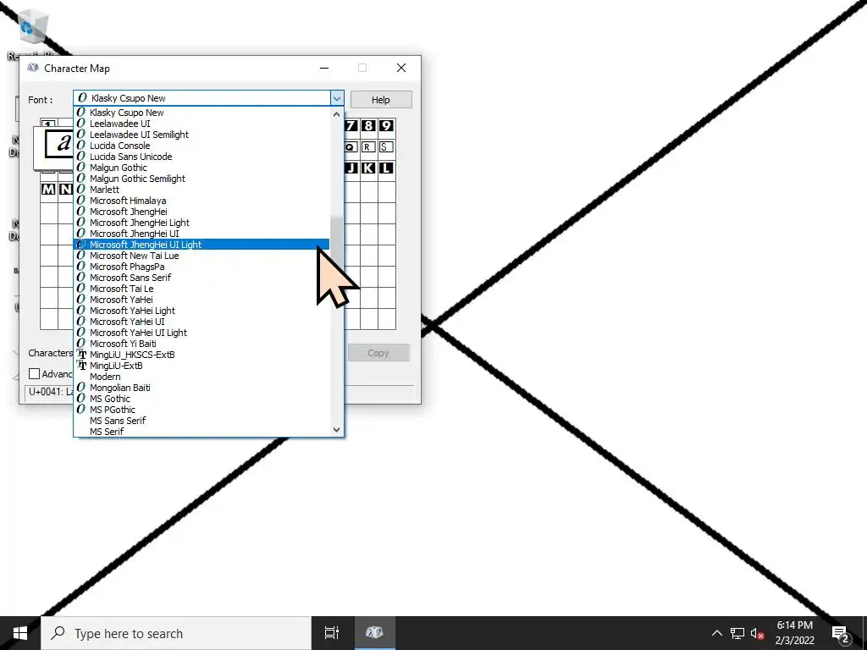Screen dimensions: 867x650
Task: Select MS Serif font entry
Action: coord(202,432)
